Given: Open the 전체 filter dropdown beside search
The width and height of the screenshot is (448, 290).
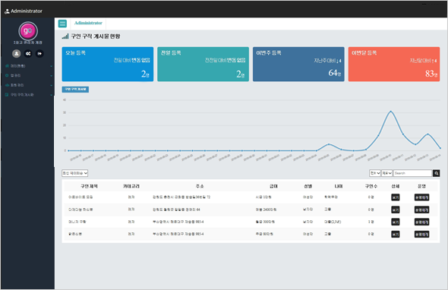Looking at the screenshot, I should tap(375, 173).
